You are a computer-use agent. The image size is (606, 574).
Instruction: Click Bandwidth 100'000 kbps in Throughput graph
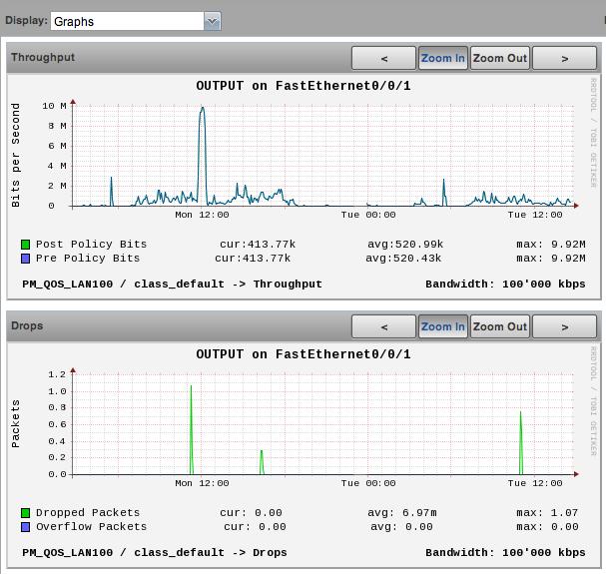pyautogui.click(x=505, y=285)
